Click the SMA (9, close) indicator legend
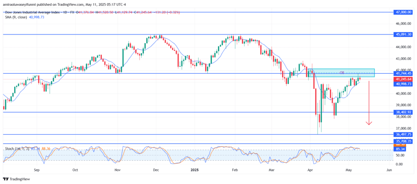 click(15, 16)
